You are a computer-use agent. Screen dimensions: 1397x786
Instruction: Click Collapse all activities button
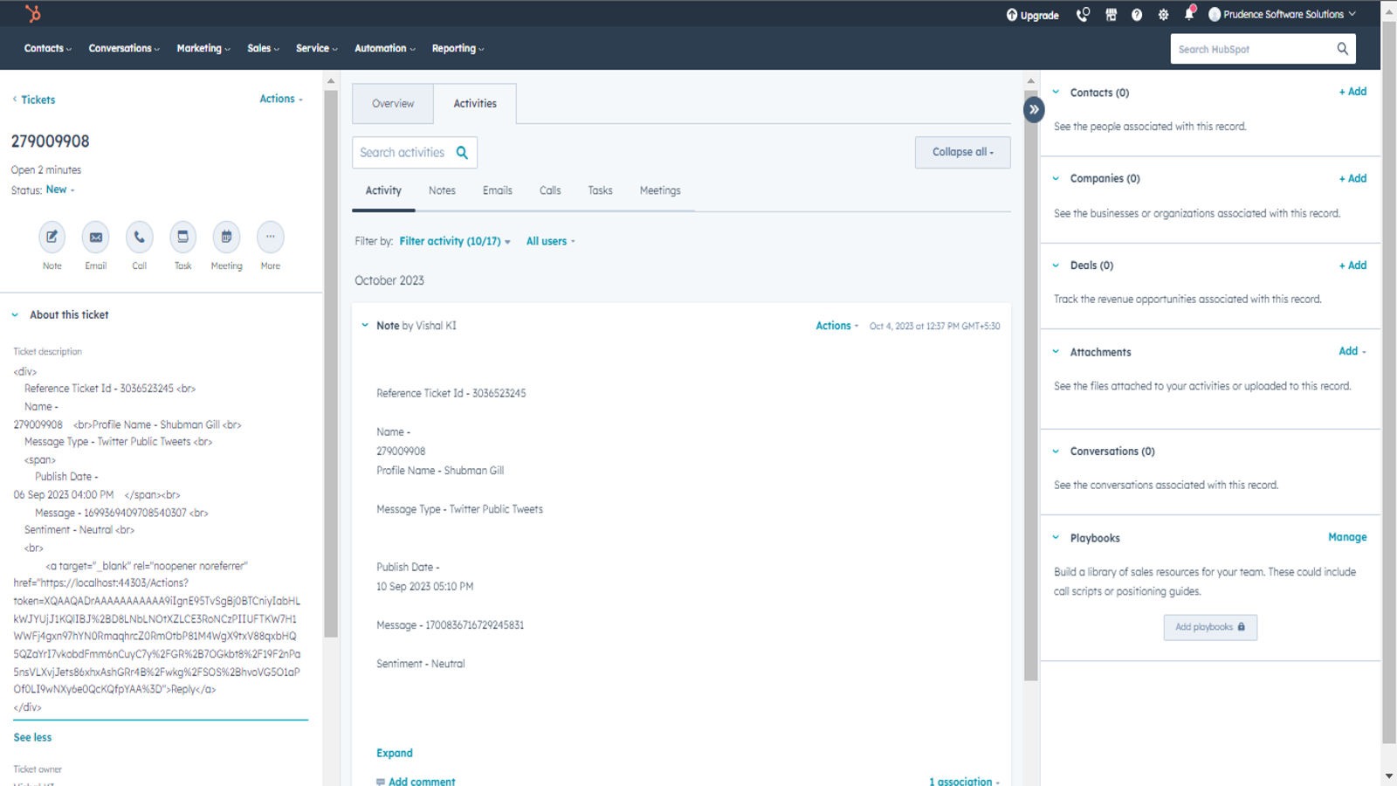point(961,151)
